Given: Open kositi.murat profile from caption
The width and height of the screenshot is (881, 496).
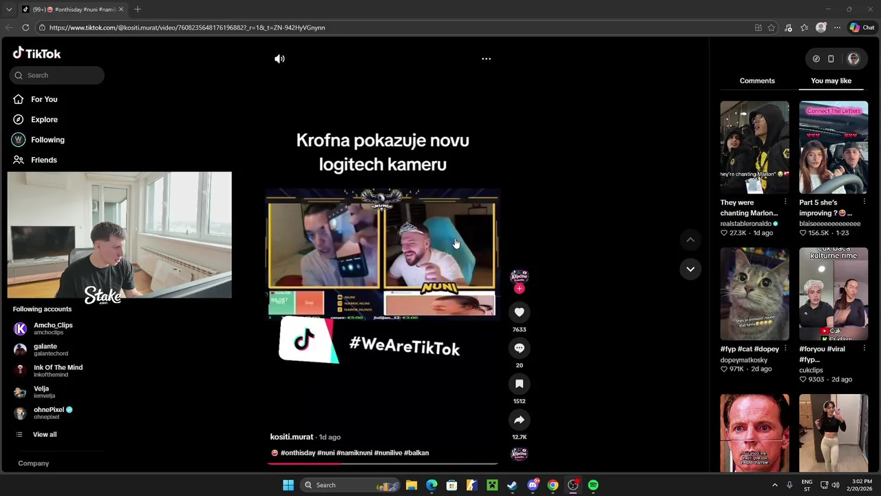Looking at the screenshot, I should tap(291, 437).
